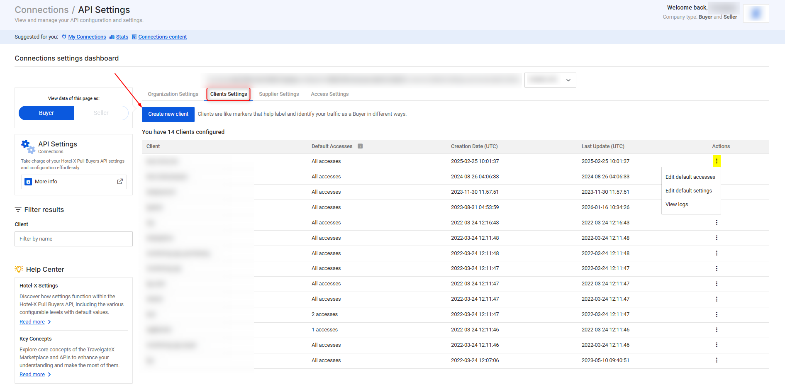Select View logs from the context menu

click(677, 204)
